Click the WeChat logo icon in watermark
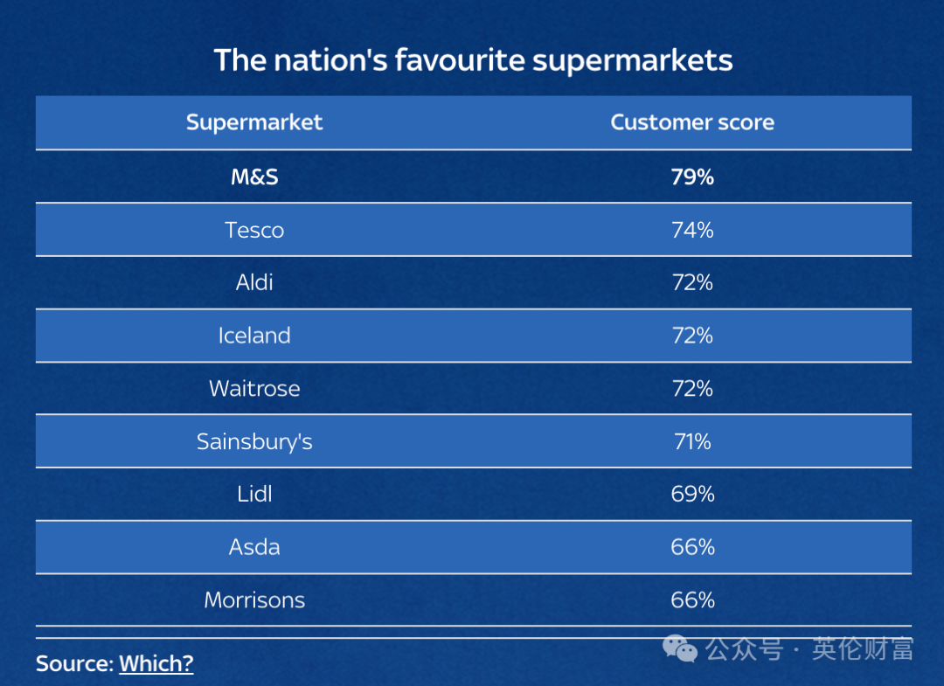This screenshot has width=944, height=686. 680,648
